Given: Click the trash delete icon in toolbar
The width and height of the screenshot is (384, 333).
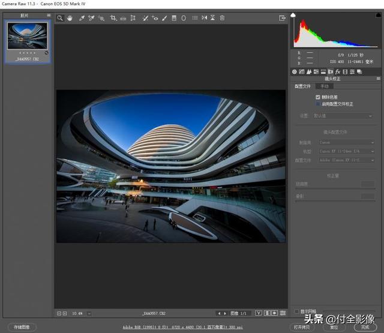Looking at the screenshot, I should tap(222, 18).
